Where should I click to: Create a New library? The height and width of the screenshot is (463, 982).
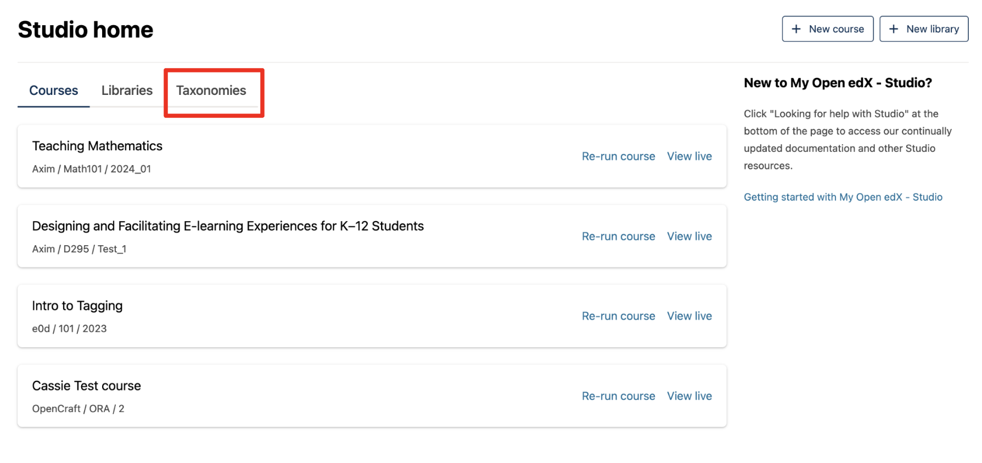924,29
